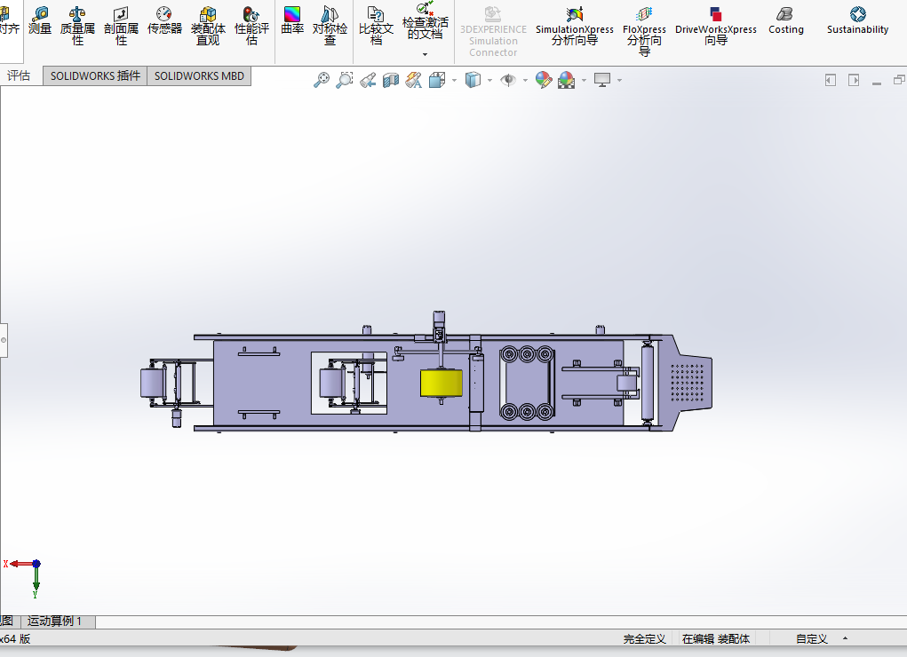Viewport: 907px width, 657px height.
Task: Open Dynamic Annotation Views icon
Action: tap(414, 80)
